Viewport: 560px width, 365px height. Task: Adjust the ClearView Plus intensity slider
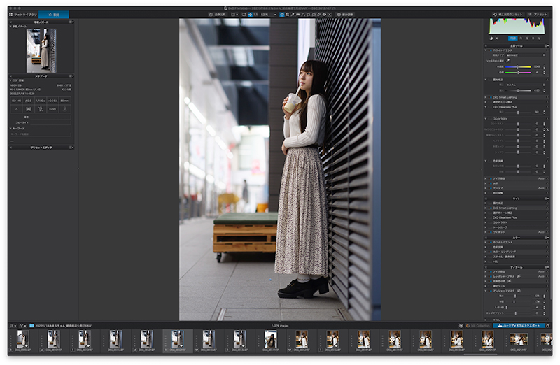coord(518,113)
